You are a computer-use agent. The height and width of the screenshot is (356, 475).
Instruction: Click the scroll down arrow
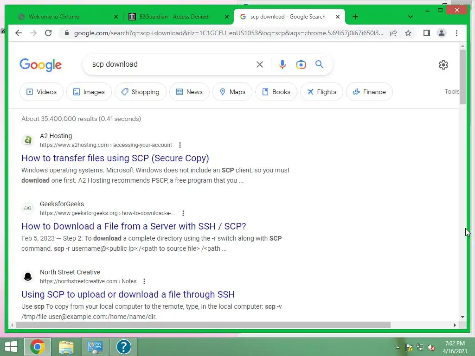pos(462,317)
